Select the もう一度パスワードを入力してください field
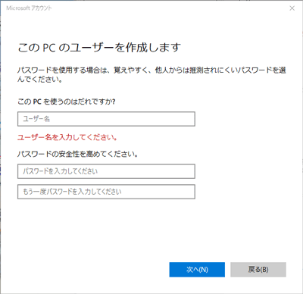Screen dimensions: 303x294 pyautogui.click(x=106, y=192)
